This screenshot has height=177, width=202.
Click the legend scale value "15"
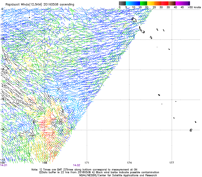click(x=140, y=7)
